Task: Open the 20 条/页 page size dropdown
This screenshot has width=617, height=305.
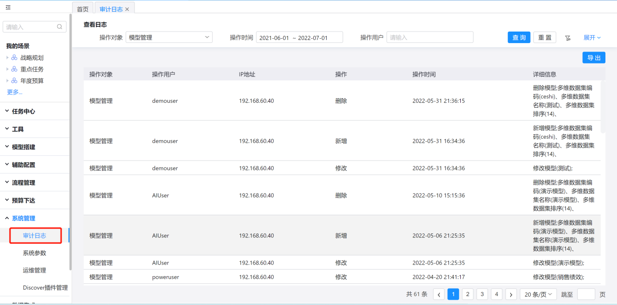Action: (x=538, y=294)
